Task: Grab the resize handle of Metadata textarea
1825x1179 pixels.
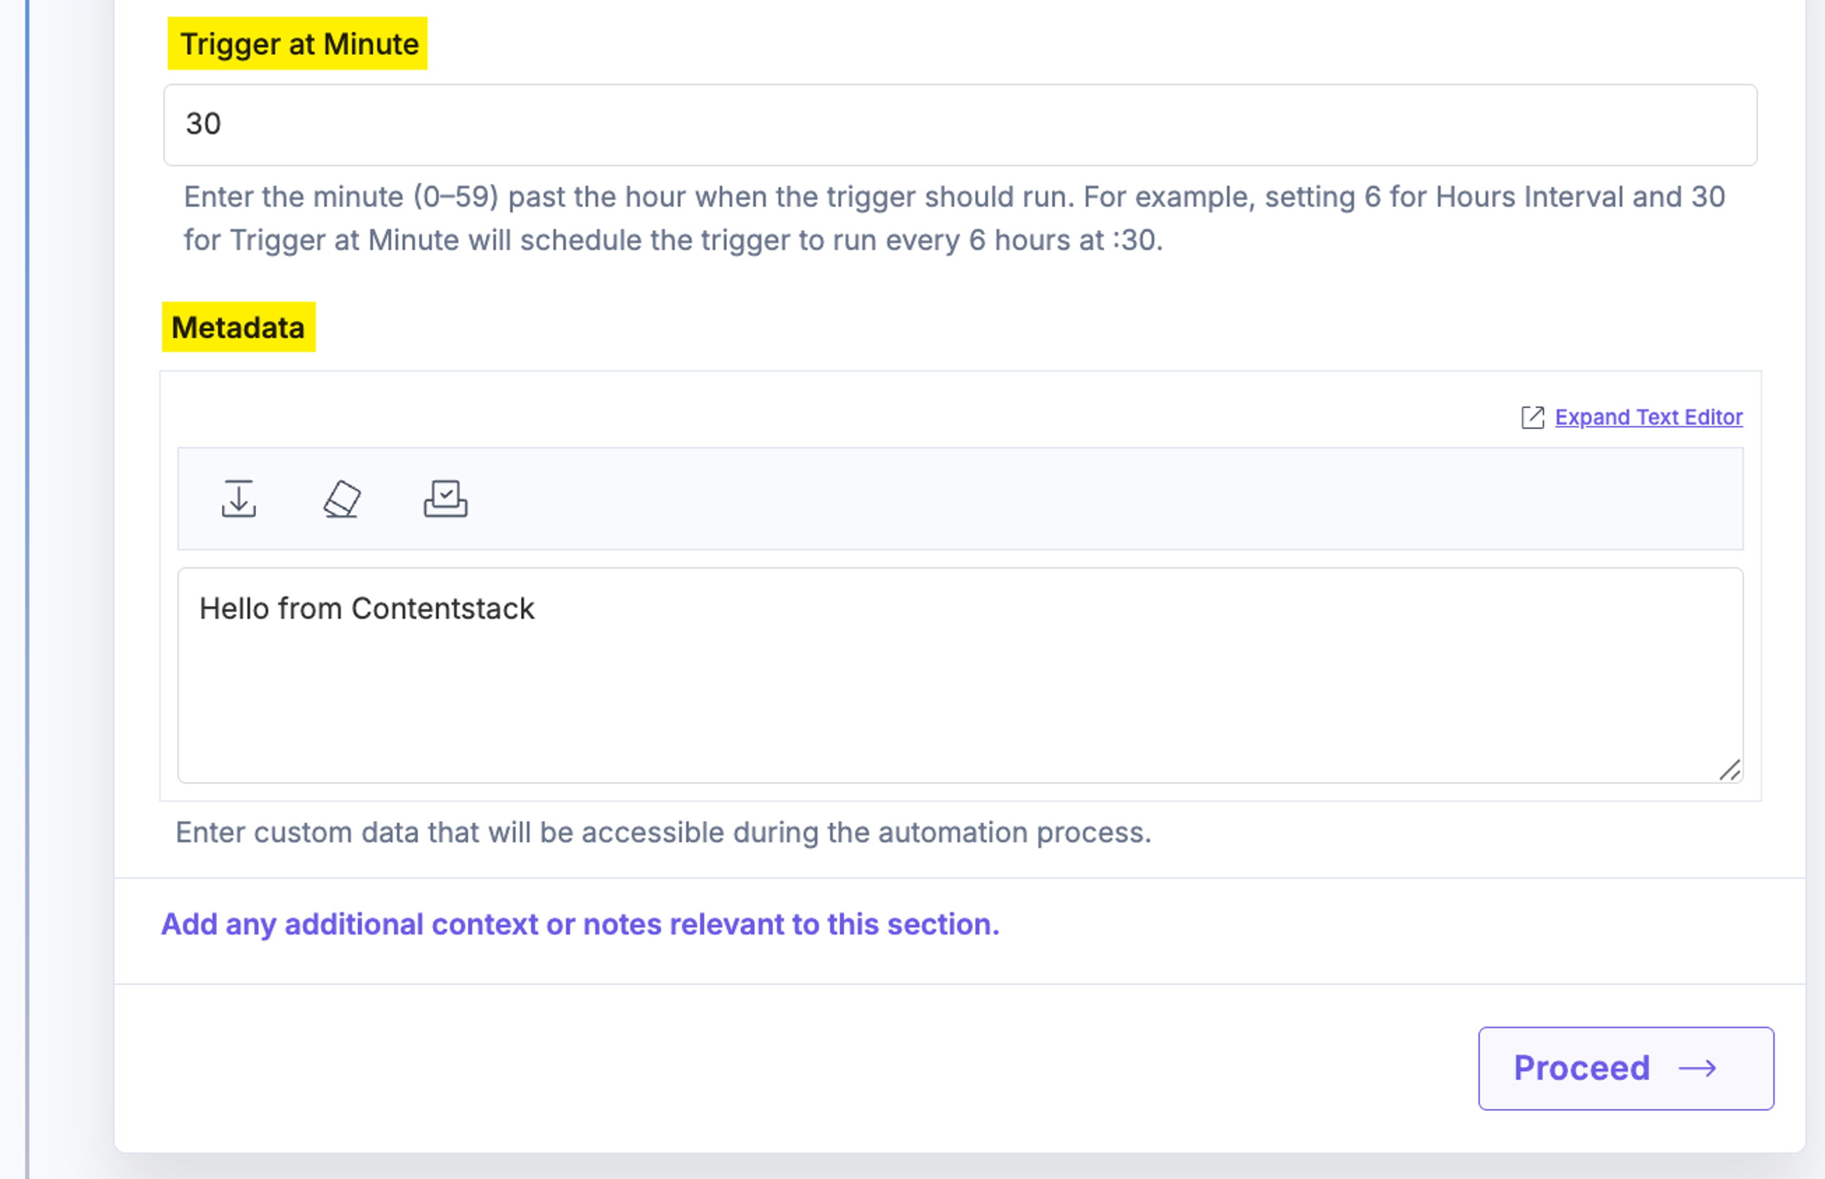Action: click(1729, 769)
